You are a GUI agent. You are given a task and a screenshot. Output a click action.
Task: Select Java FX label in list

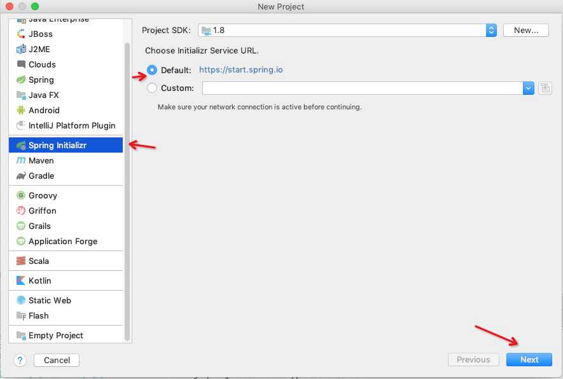(44, 95)
